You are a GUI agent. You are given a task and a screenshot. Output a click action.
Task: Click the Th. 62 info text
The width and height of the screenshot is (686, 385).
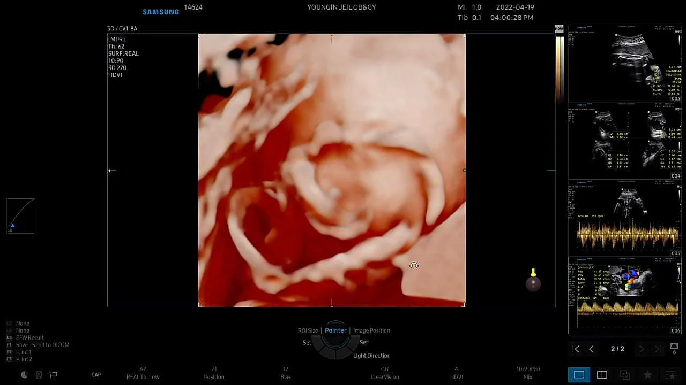(116, 47)
